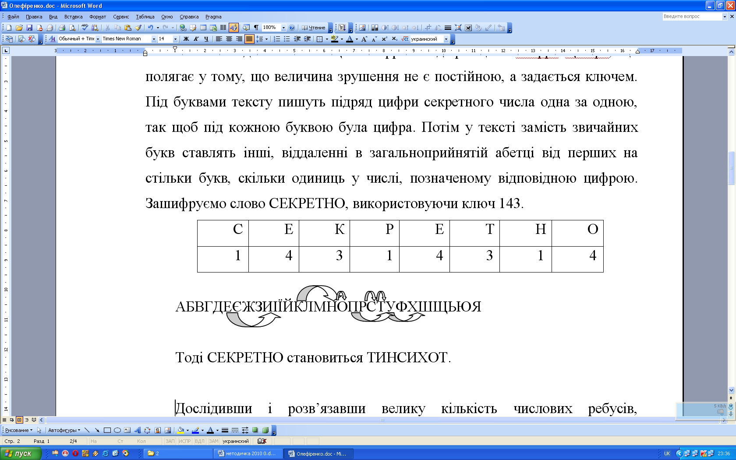This screenshot has height=460, width=736.
Task: Open the Таблица menu
Action: (x=145, y=17)
